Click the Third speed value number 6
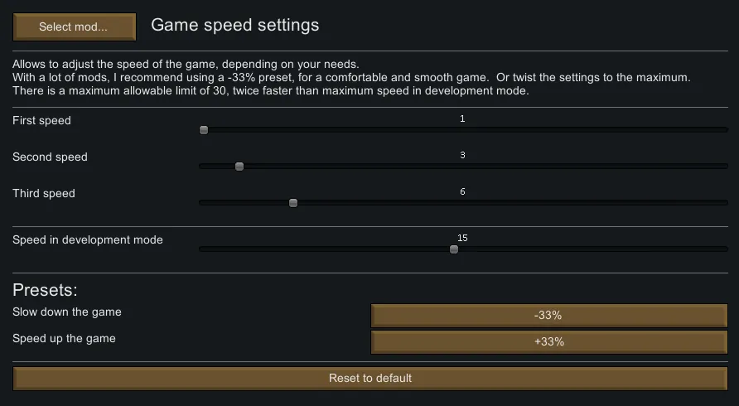Screen dimensions: 739x406 [x=462, y=192]
